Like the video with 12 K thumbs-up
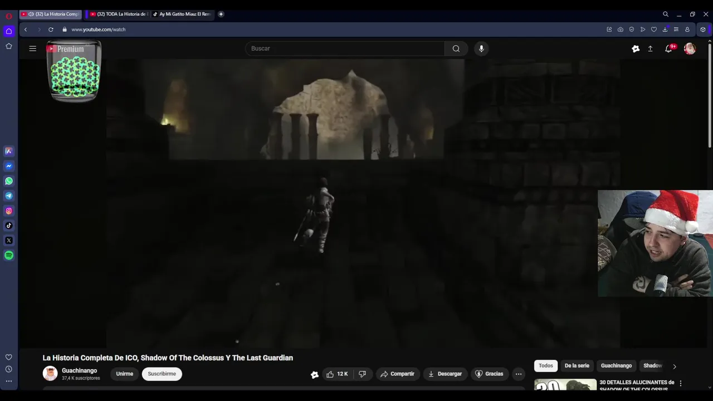 pyautogui.click(x=337, y=374)
